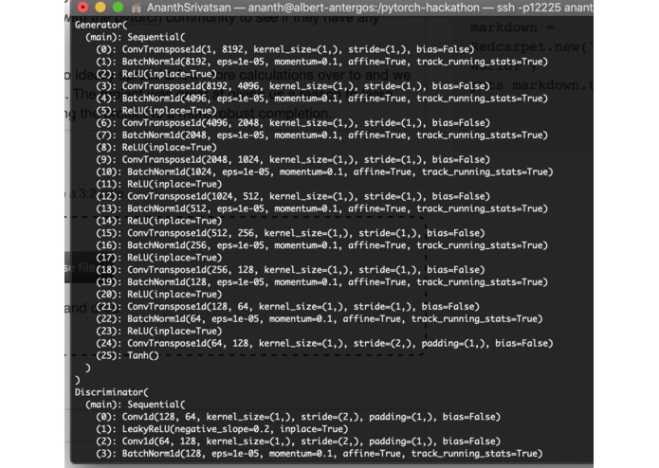Click the 'Generator(' line
Screen dimensions: 659x468
pos(101,25)
